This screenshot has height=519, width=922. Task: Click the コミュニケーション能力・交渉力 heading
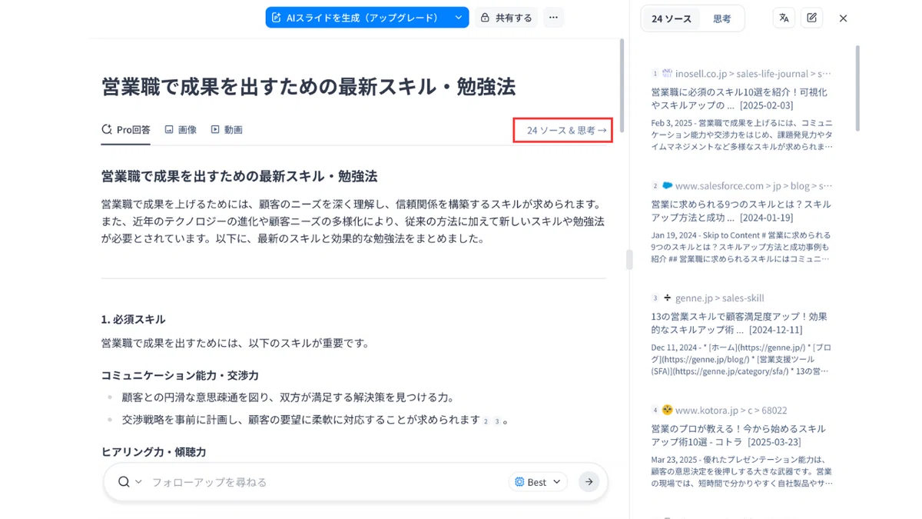click(x=180, y=375)
